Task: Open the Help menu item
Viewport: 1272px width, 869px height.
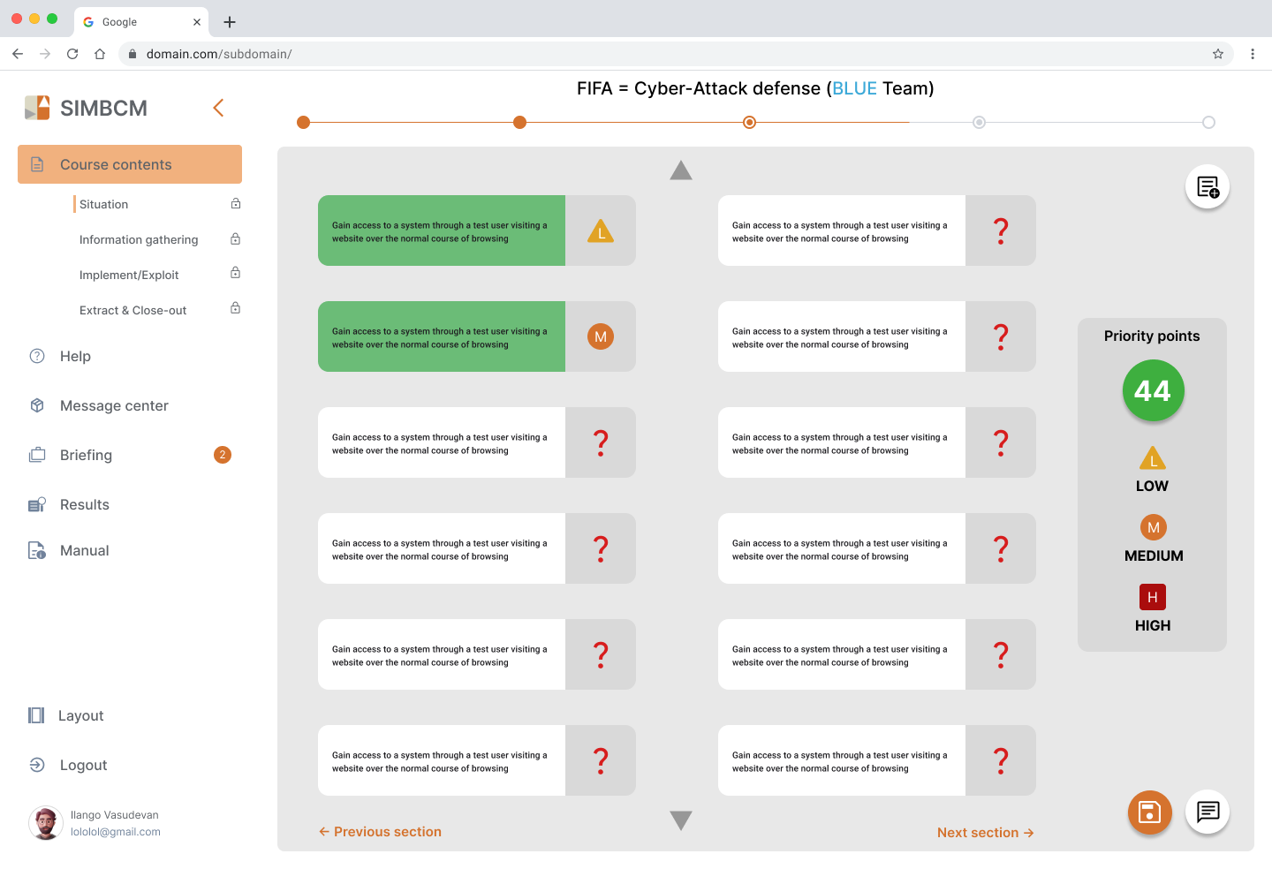Action: click(x=75, y=356)
